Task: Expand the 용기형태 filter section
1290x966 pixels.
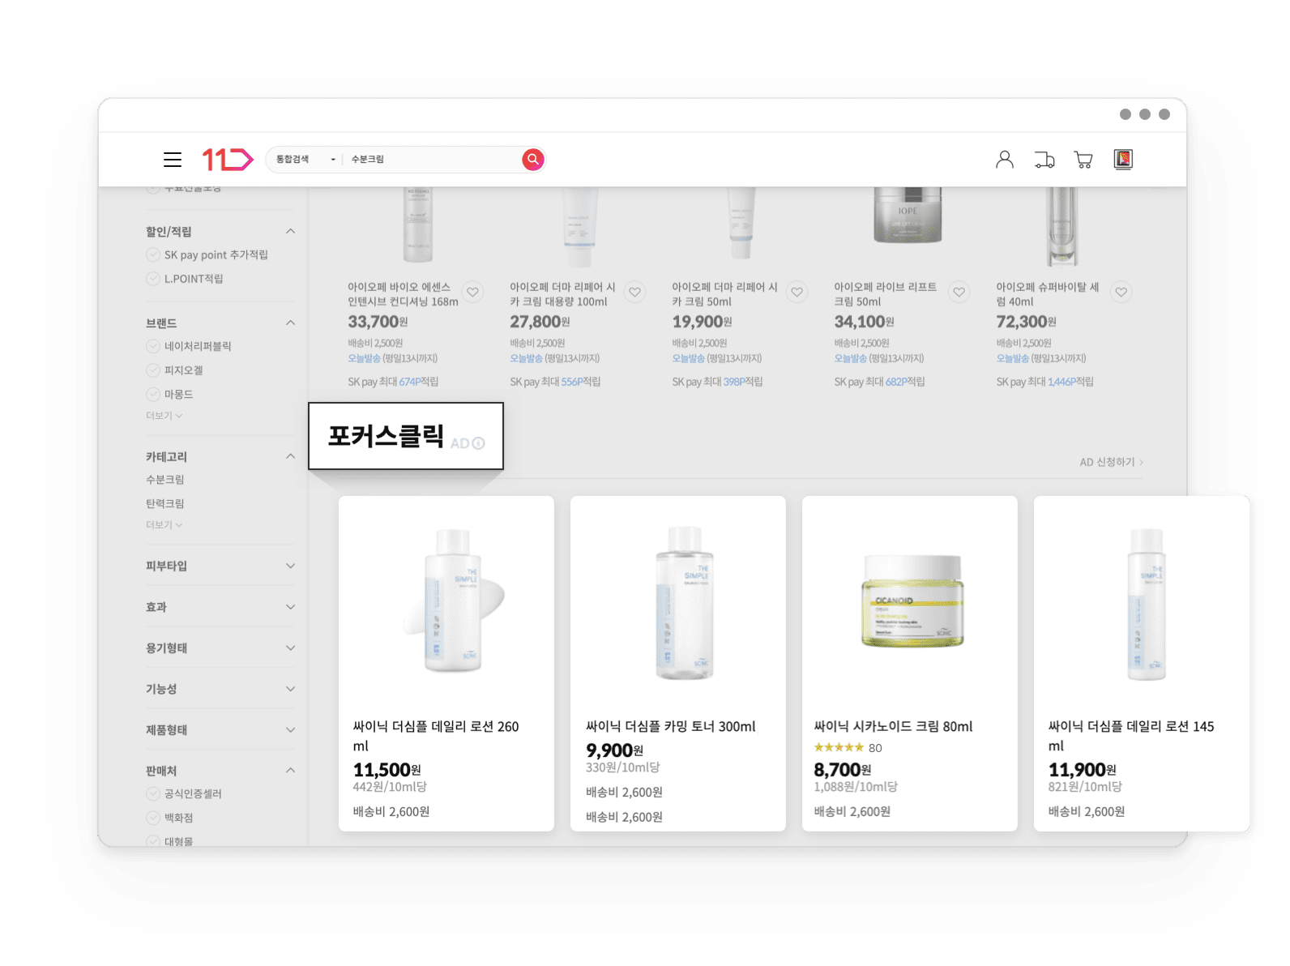Action: [x=290, y=648]
